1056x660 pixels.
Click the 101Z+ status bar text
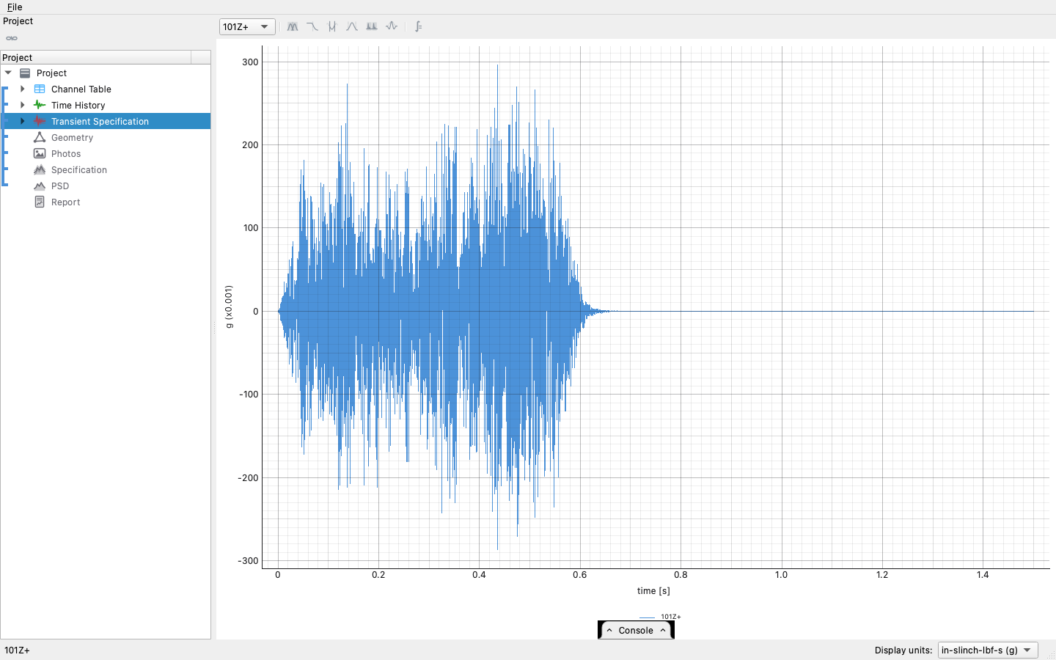17,650
